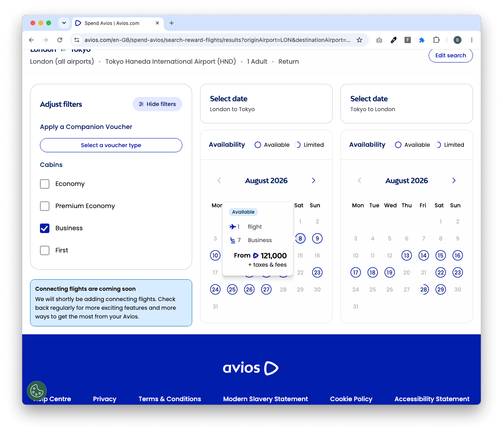Untick the Business cabin checkbox
The width and height of the screenshot is (503, 434).
pos(45,228)
